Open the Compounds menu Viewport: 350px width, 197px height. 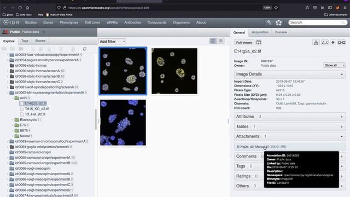[x=157, y=22]
